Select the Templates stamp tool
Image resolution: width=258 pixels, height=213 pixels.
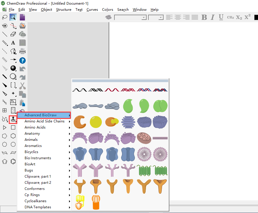(x=13, y=119)
